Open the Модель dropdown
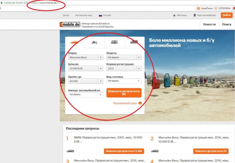This screenshot has height=163, width=235. (124, 58)
